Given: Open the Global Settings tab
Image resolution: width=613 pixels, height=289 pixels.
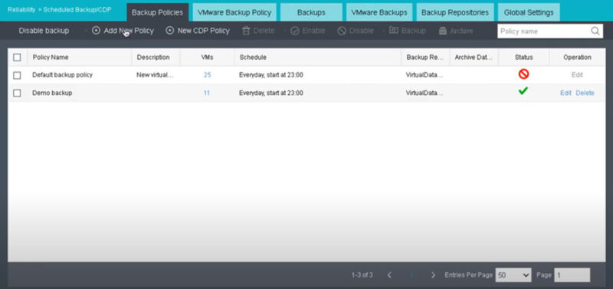Looking at the screenshot, I should pos(529,12).
